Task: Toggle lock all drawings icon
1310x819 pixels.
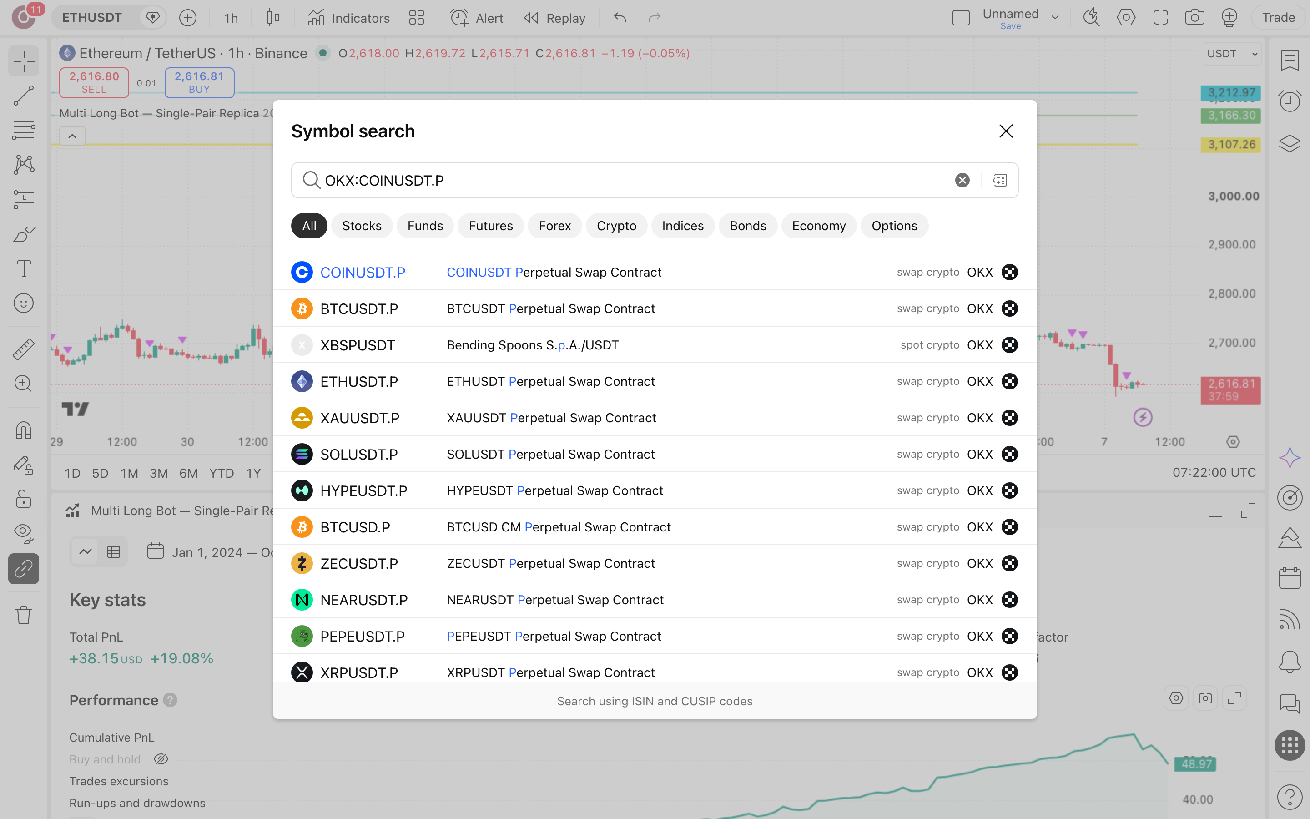Action: coord(23,499)
